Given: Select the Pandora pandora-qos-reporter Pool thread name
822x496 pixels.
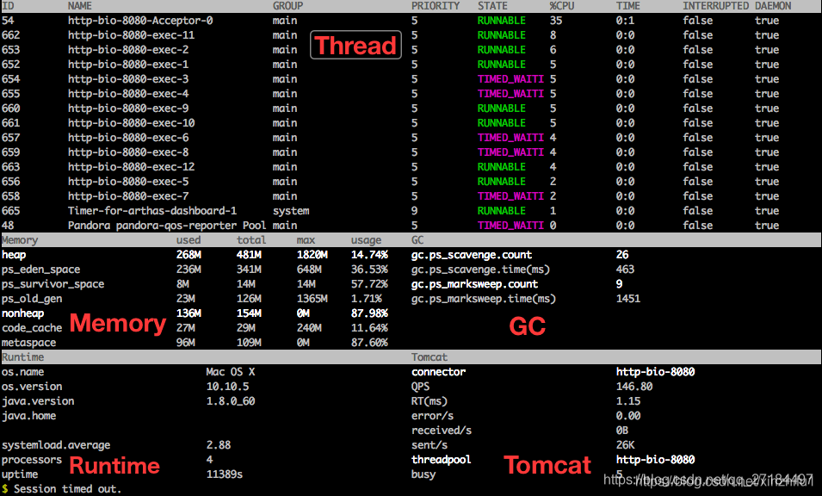Looking at the screenshot, I should [167, 226].
